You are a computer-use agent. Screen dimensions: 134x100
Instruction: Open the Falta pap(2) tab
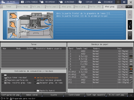click(52, 7)
